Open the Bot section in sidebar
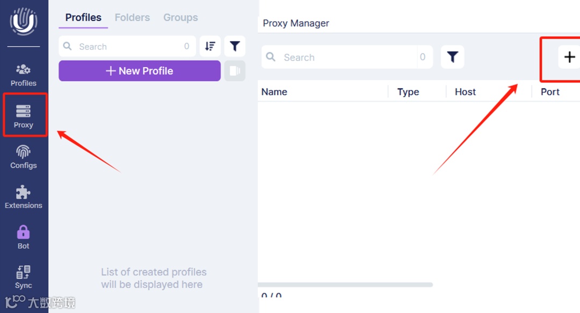Image resolution: width=580 pixels, height=313 pixels. (x=24, y=237)
